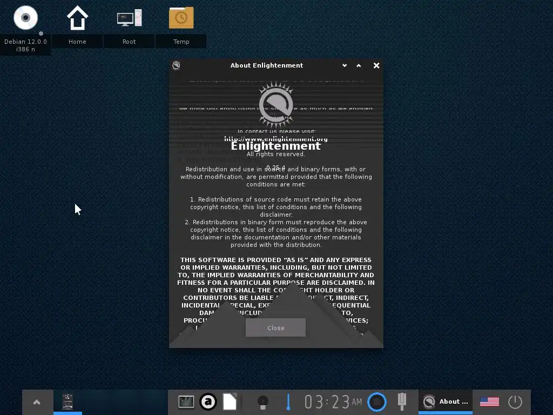Select the pager desktop thumbnail in shelf

[68, 402]
